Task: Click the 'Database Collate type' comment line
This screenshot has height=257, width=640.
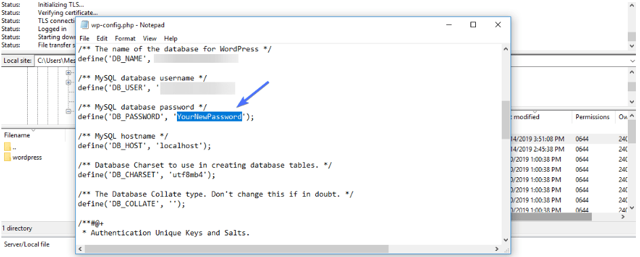Action: point(216,194)
